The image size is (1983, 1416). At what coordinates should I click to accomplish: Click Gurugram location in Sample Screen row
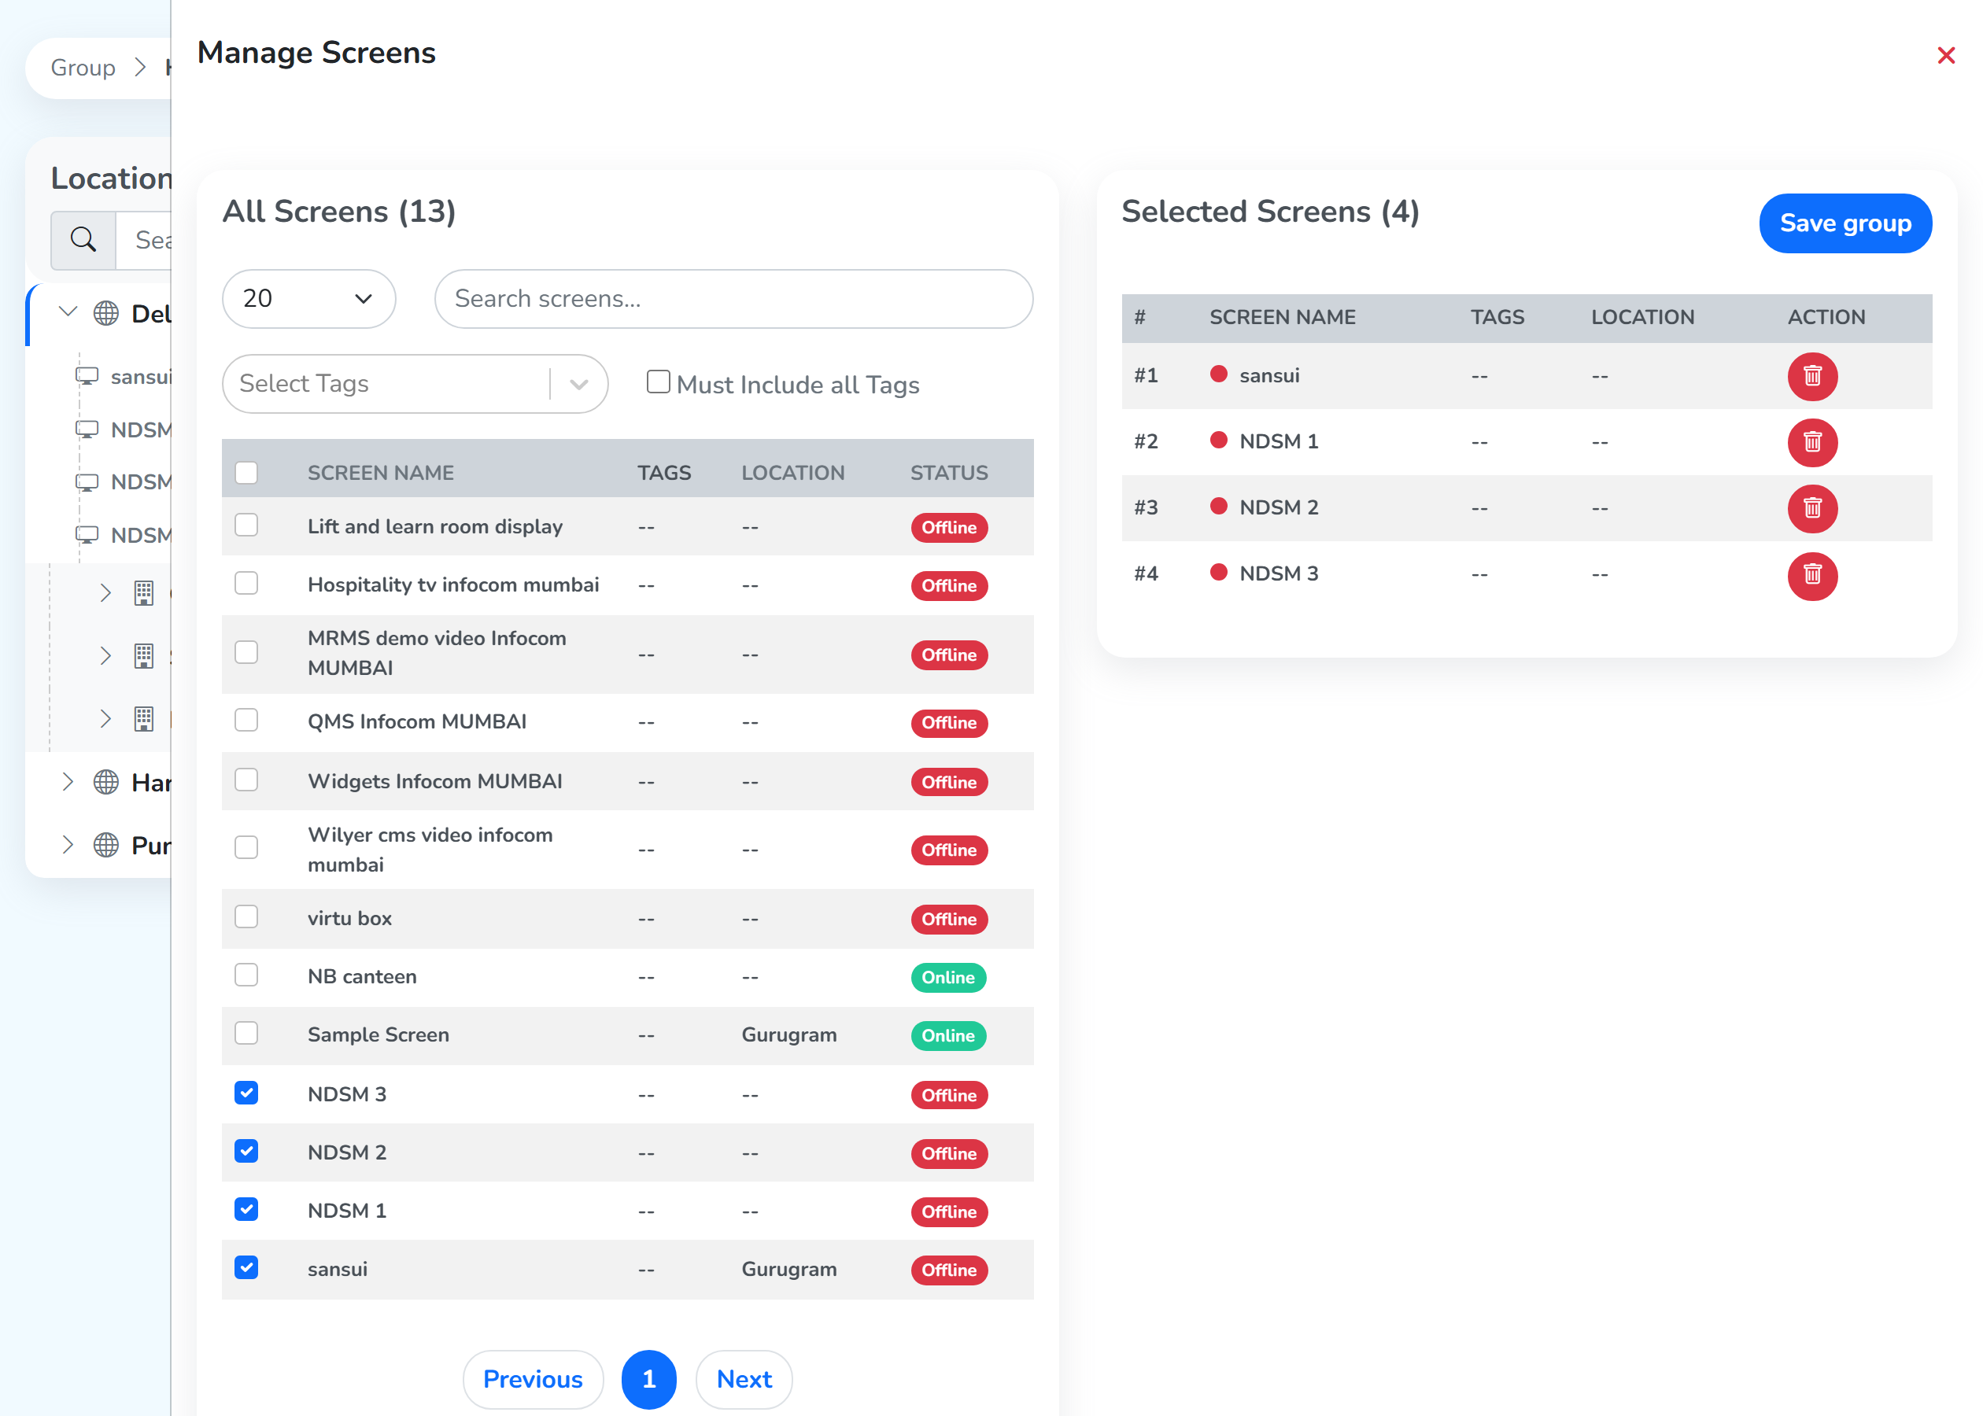coord(788,1034)
